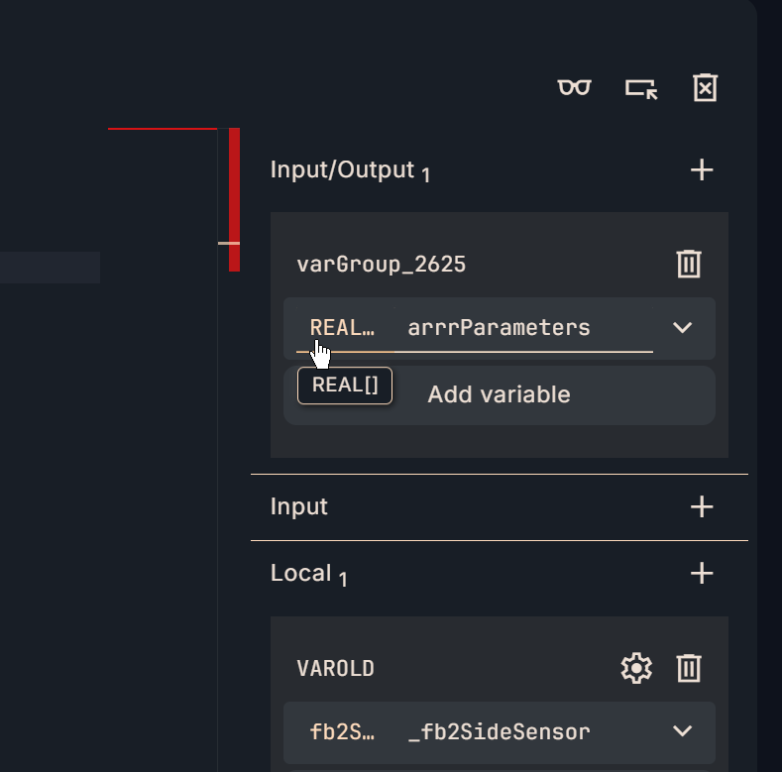Expand the Input section header
Viewport: 782px width, 772px height.
coord(299,506)
